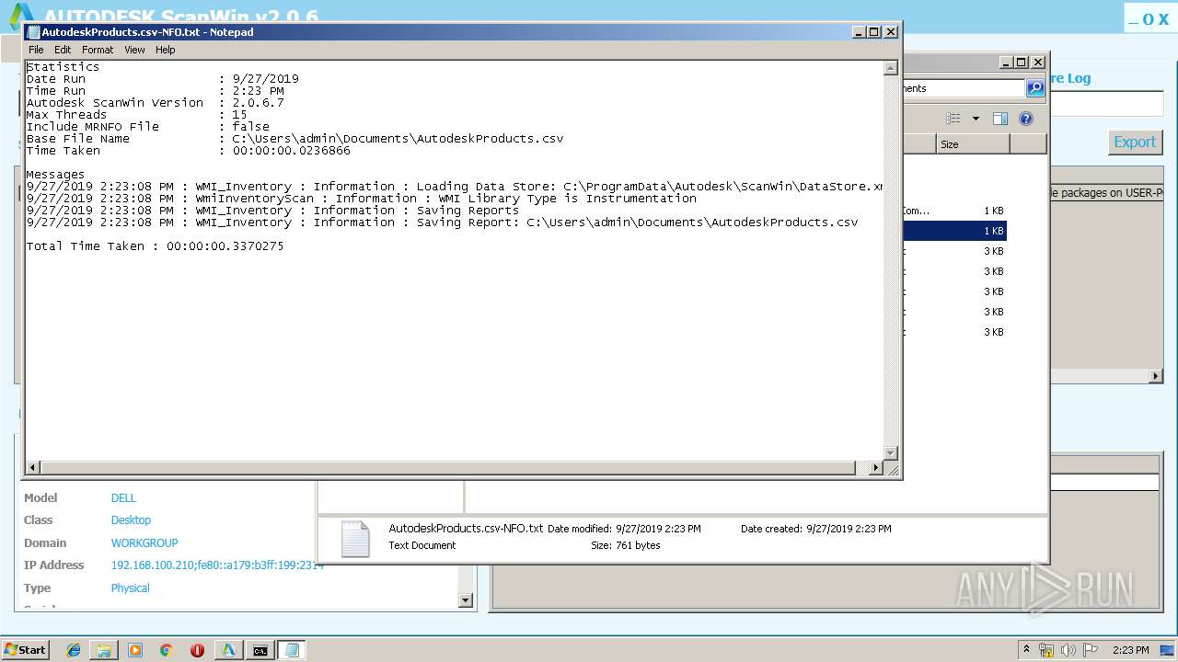Click the volume speaker tray icon
Screen dimensions: 1178x662
(x=1068, y=650)
